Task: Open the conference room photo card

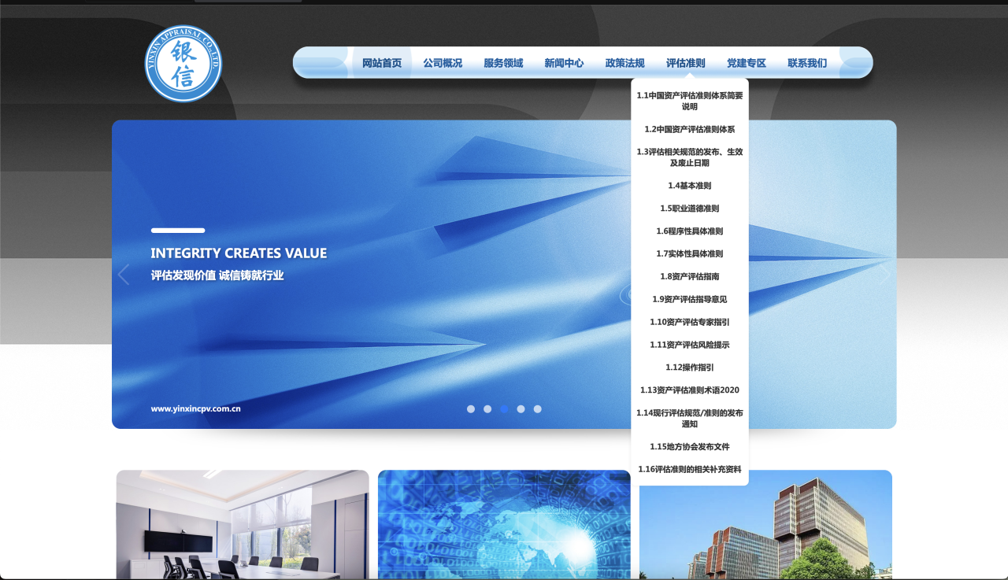Action: [x=243, y=525]
